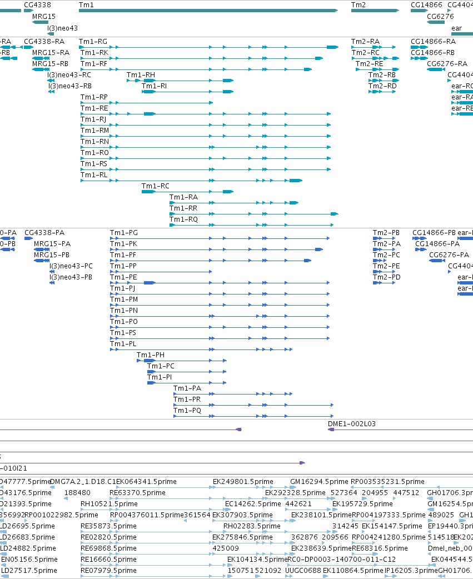Screen dimensions: 473x579
Task: Select the Tm2 gene bar
Action: click(x=375, y=11)
